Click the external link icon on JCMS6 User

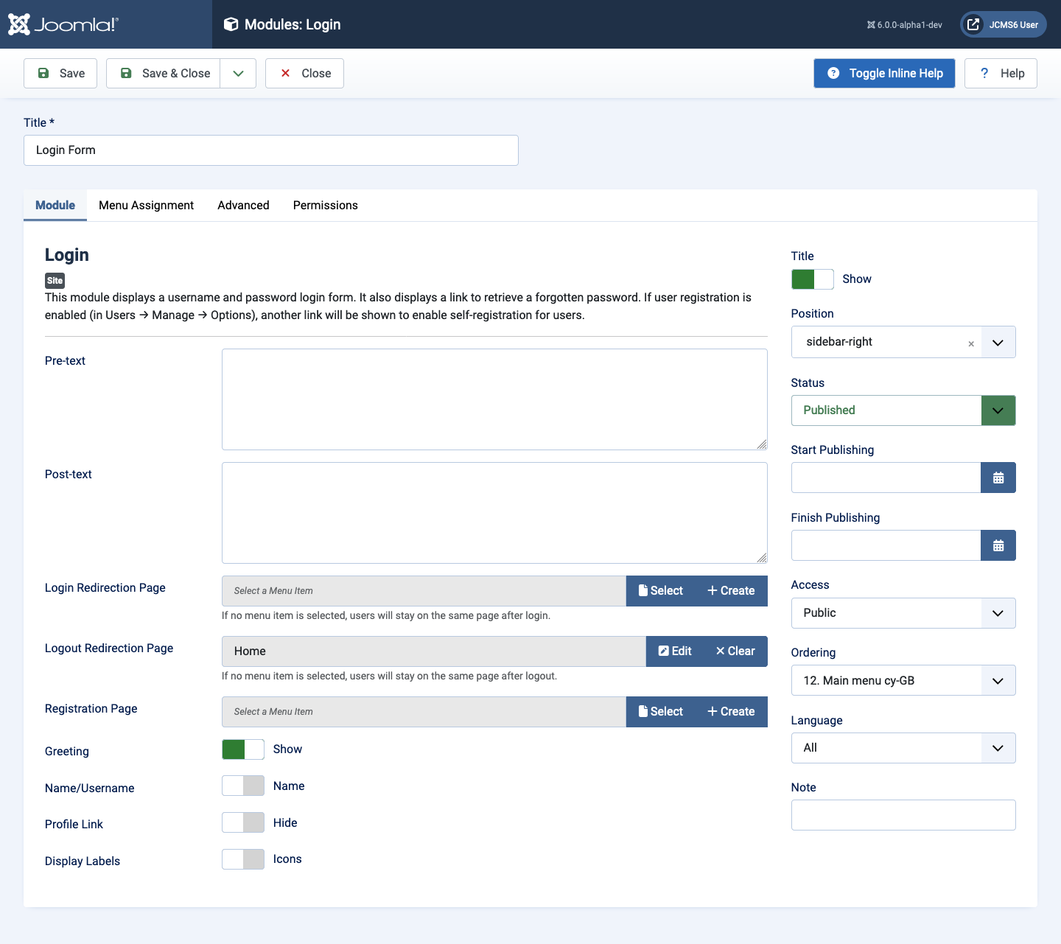973,24
